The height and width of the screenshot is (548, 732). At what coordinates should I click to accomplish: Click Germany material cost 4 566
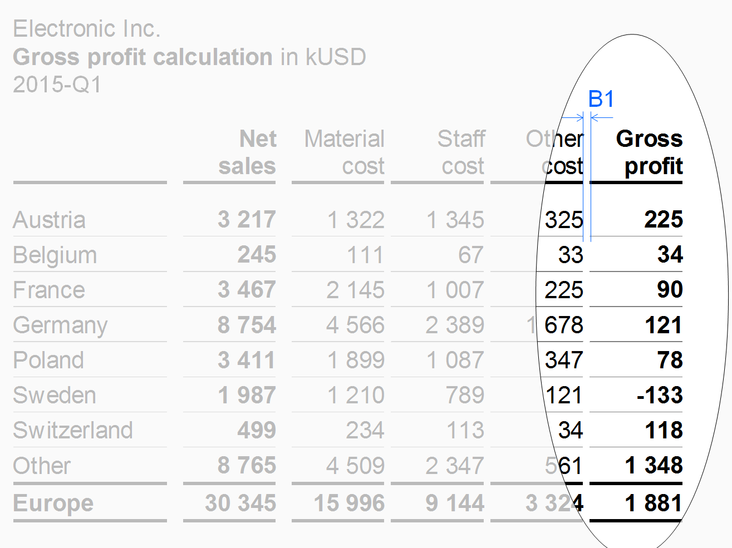(x=355, y=325)
